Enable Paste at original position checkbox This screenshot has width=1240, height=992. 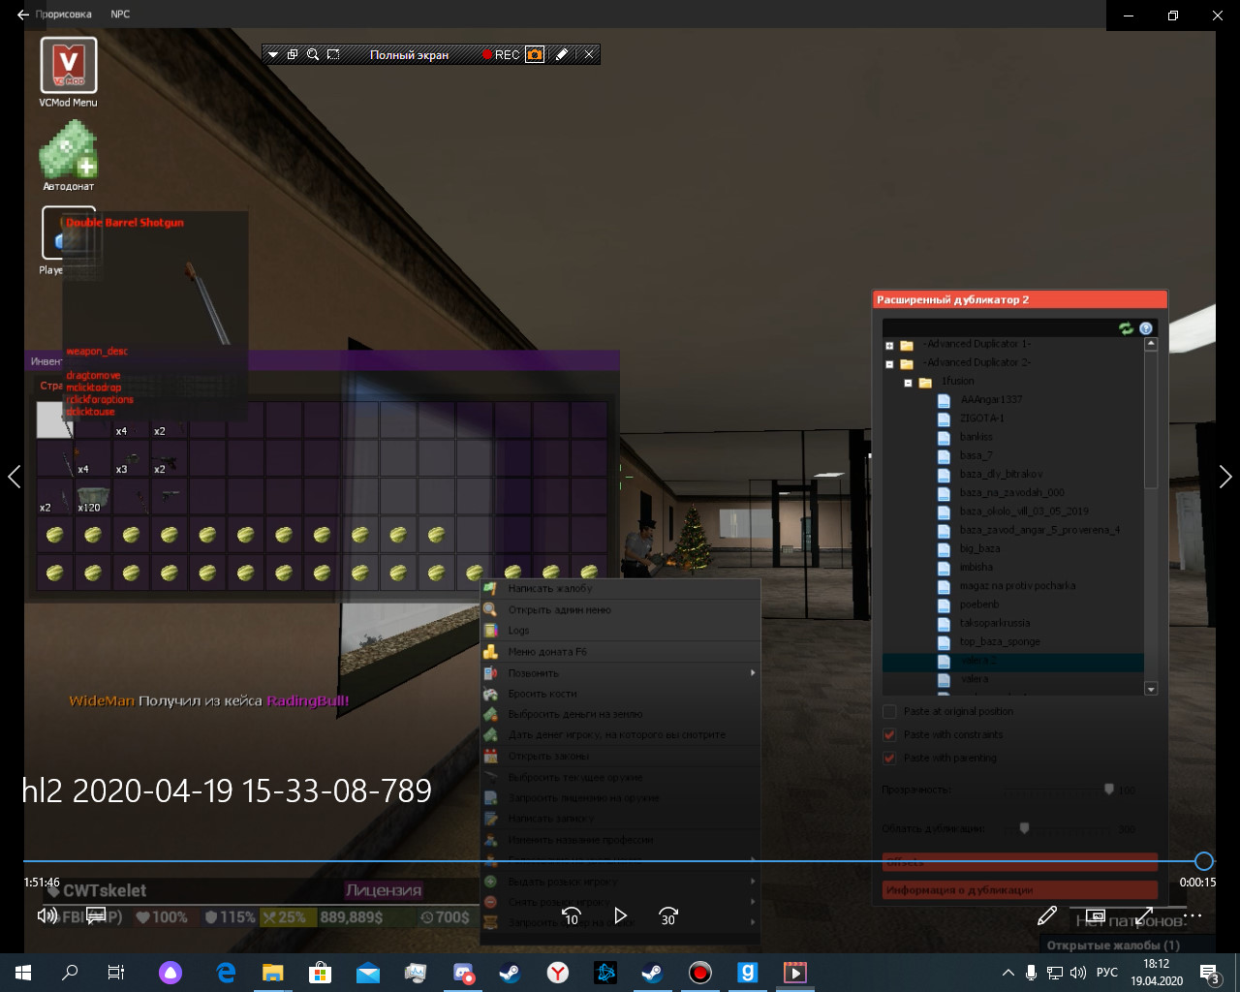point(889,711)
